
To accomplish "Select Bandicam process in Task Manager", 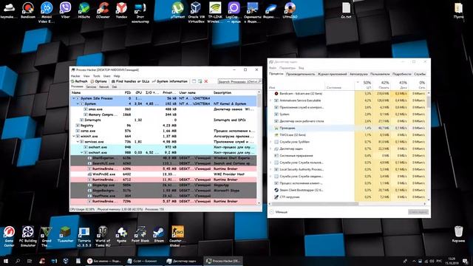I will point(347,94).
